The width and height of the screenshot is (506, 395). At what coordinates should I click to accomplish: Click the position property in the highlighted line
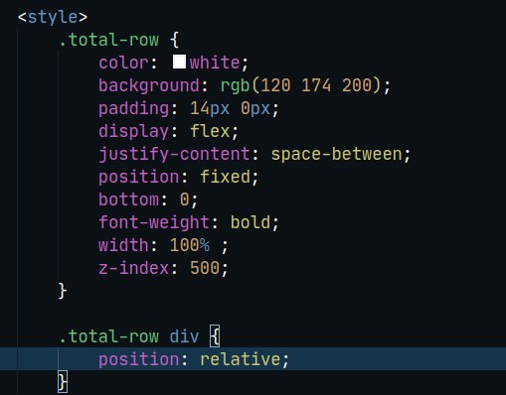coord(139,359)
